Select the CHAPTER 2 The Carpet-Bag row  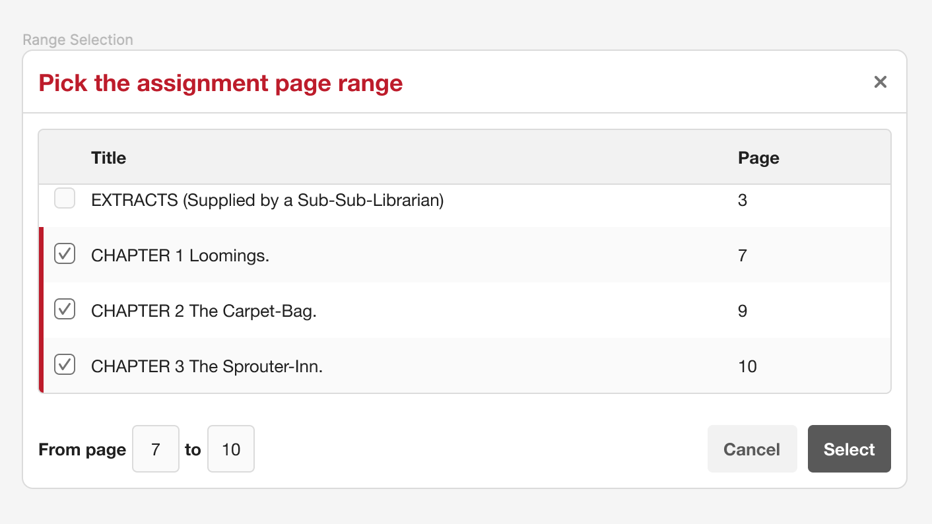click(396, 310)
